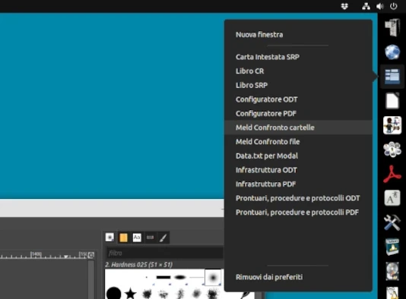Pick the dark blurred ellipse brush
Screen dimensions: 406x299
click(x=180, y=277)
